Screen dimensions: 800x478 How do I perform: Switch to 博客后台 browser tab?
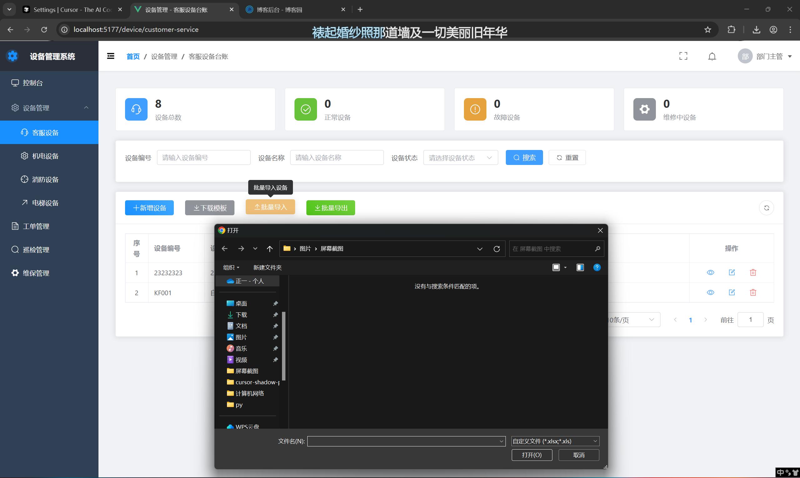click(x=279, y=10)
